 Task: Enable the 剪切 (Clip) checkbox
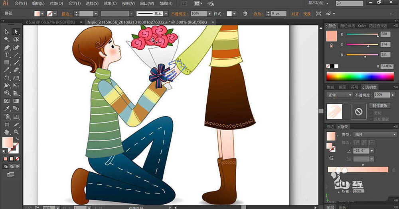[371, 113]
